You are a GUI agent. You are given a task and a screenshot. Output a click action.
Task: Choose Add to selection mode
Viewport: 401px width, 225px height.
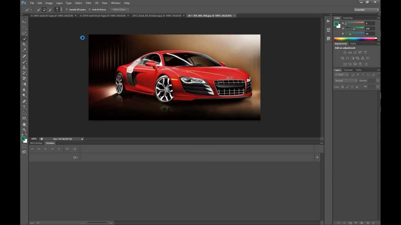pos(44,10)
